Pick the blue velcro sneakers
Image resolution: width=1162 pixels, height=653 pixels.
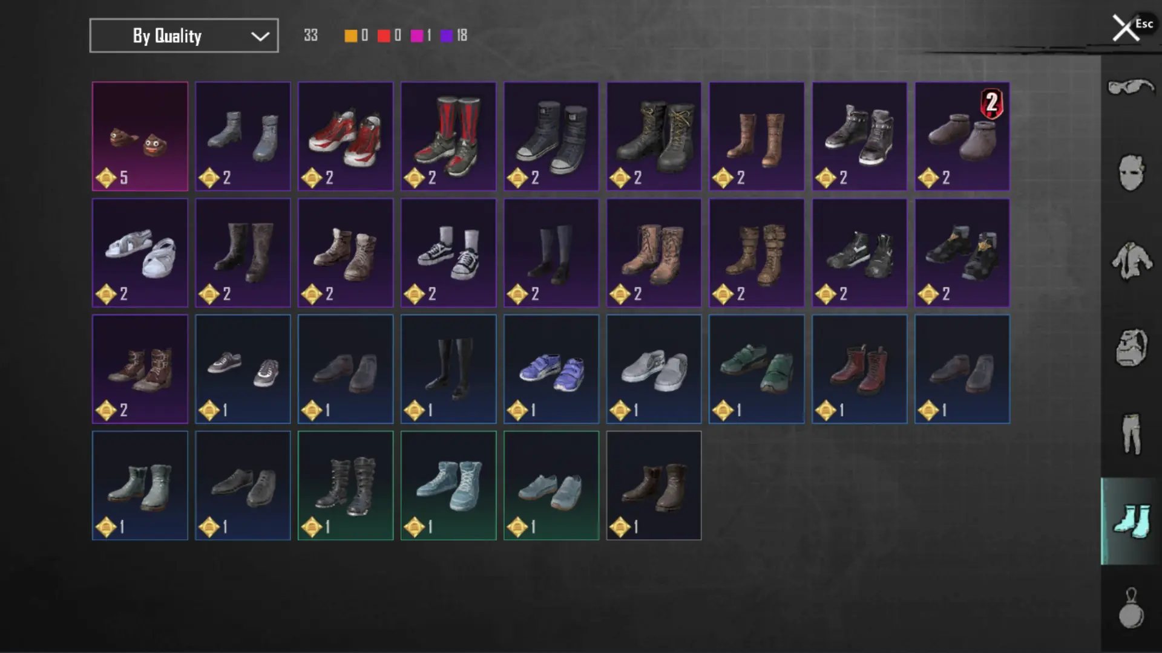[x=551, y=369]
